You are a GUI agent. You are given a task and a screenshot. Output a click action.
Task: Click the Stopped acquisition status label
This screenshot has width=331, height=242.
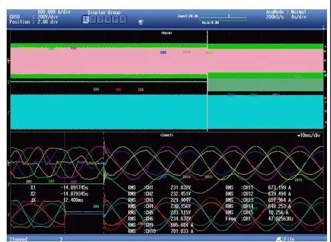point(18,239)
